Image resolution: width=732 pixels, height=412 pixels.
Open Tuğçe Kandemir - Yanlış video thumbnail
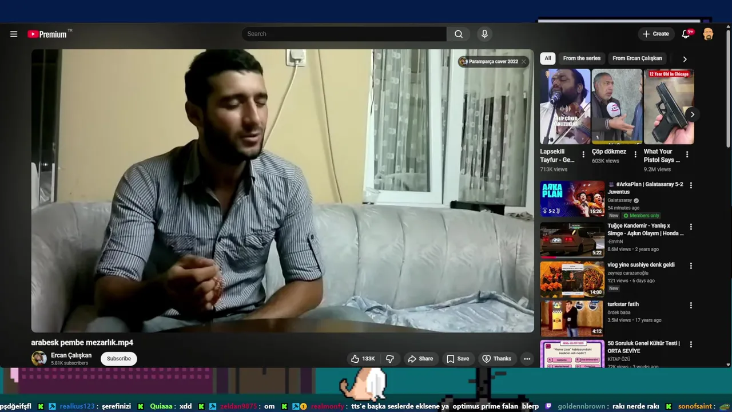pyautogui.click(x=572, y=240)
